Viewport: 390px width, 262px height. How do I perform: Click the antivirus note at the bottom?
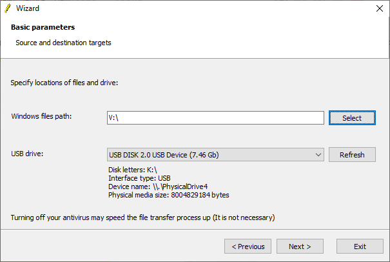click(142, 217)
